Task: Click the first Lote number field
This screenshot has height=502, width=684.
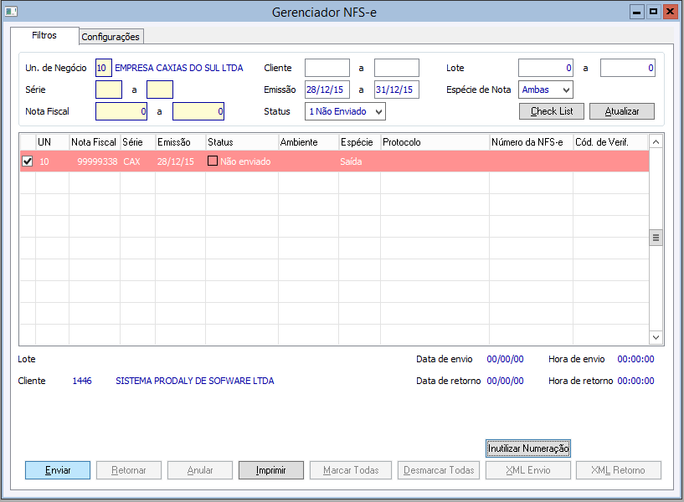Action: [546, 68]
